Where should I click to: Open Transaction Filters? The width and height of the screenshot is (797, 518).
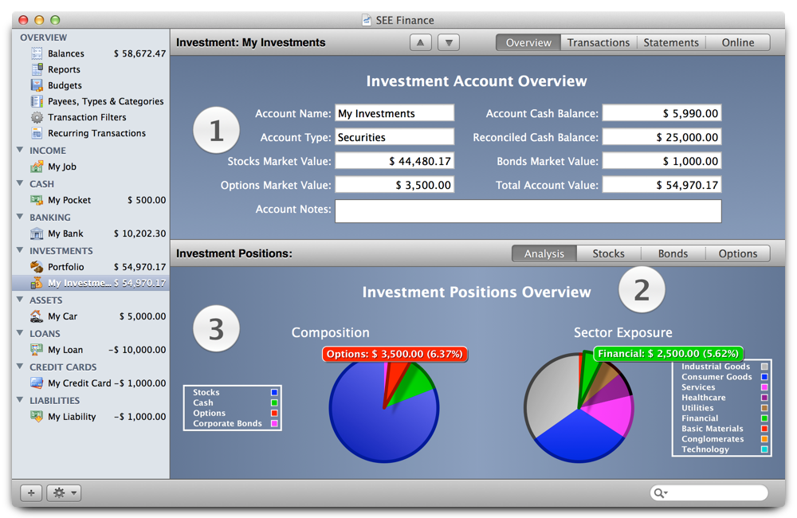point(37,117)
